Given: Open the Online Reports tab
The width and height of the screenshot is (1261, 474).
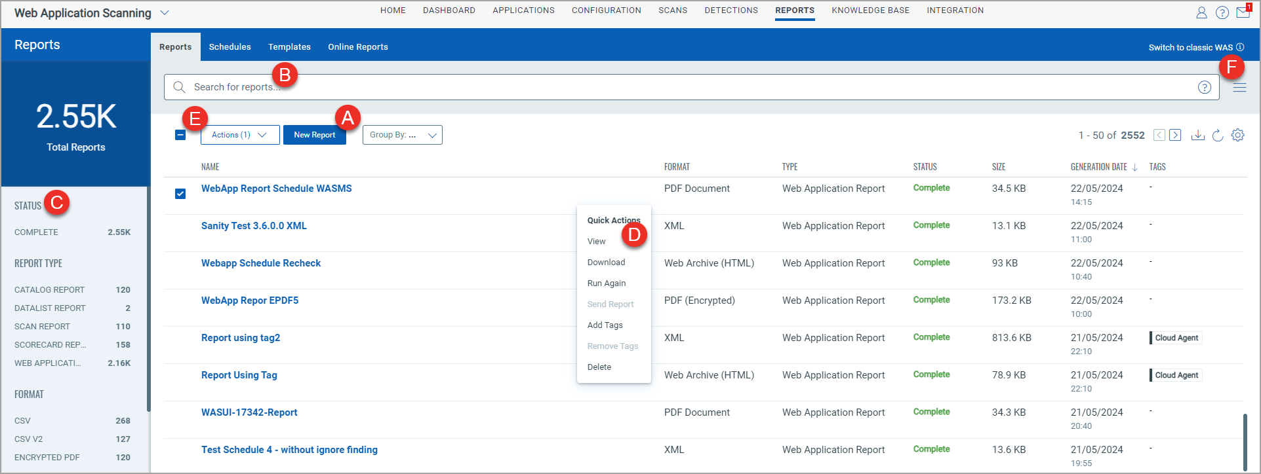Looking at the screenshot, I should click(x=358, y=47).
